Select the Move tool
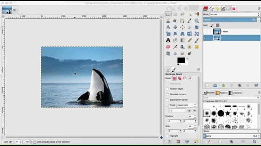This screenshot has width=261, height=146. tap(175, 27)
